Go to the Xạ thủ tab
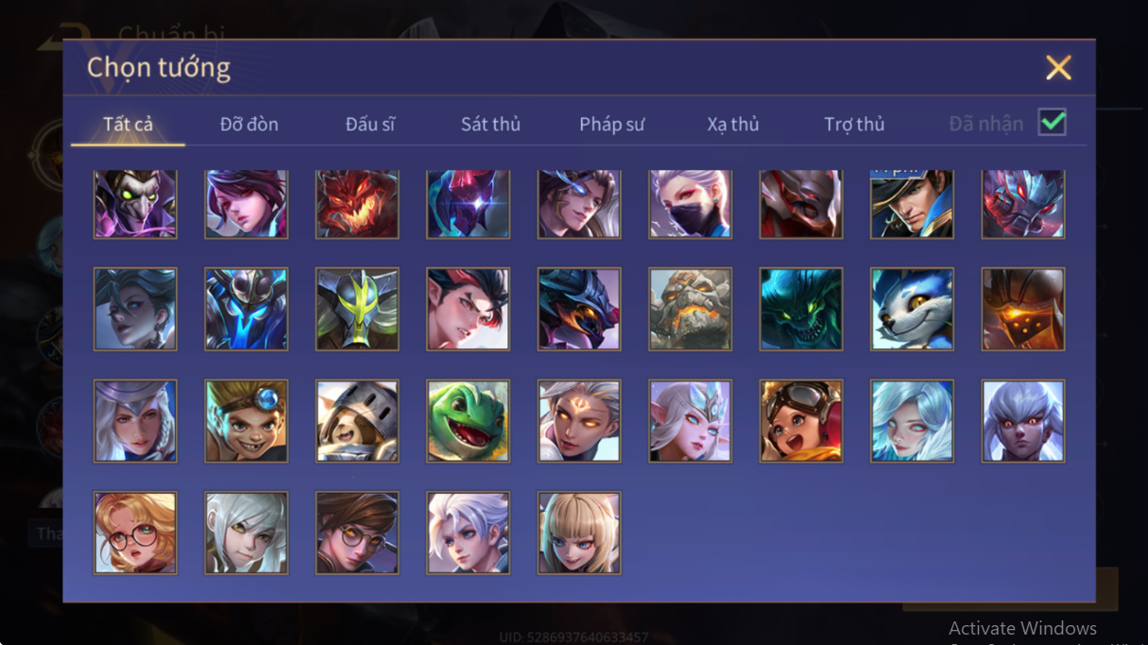Screen dimensions: 1148x645 click(x=733, y=125)
